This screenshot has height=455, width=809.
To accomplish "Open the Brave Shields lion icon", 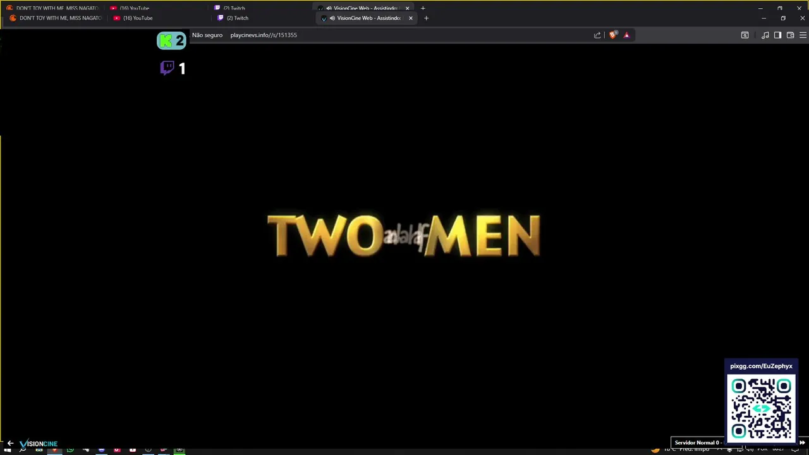I will pos(612,35).
